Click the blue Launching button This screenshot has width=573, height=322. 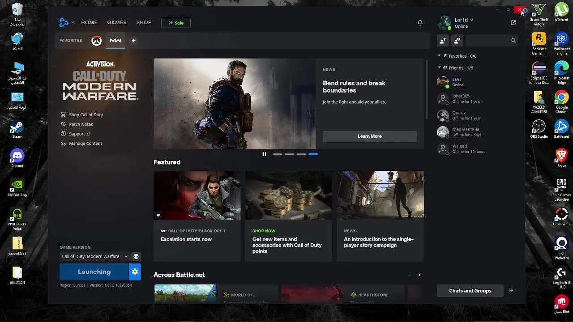(94, 272)
